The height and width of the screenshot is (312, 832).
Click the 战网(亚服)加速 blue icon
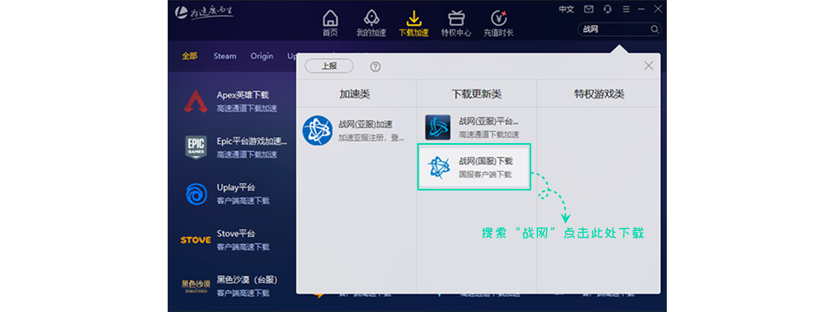[x=317, y=131]
